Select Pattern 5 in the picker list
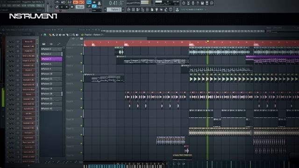Screen dimensions: 299x168 click(x=51, y=69)
